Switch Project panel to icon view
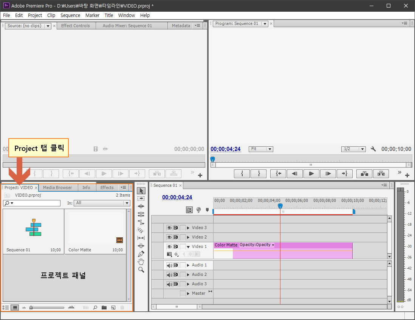The width and height of the screenshot is (415, 320). pos(15,308)
